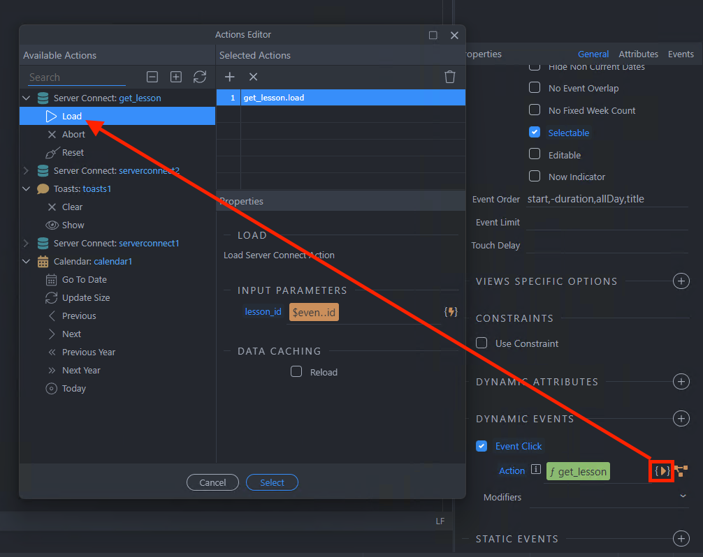This screenshot has width=703, height=557.
Task: Enable the Reload data caching checkbox
Action: pyautogui.click(x=296, y=372)
